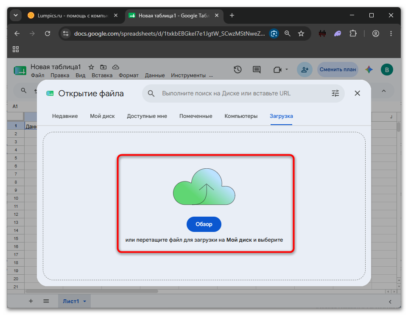
Task: Star the spreadsheet Новая таблица1
Action: pyautogui.click(x=91, y=67)
